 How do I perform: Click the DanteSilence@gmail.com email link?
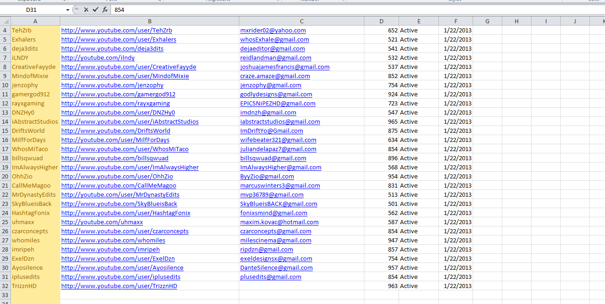(276, 267)
